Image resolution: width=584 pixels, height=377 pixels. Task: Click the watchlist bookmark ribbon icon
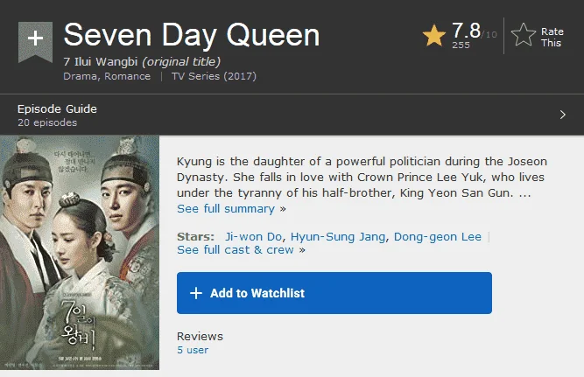pyautogui.click(x=35, y=42)
